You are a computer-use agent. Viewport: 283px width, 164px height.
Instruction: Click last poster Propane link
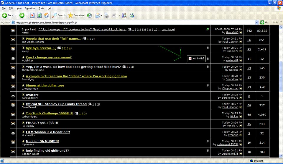233,135
